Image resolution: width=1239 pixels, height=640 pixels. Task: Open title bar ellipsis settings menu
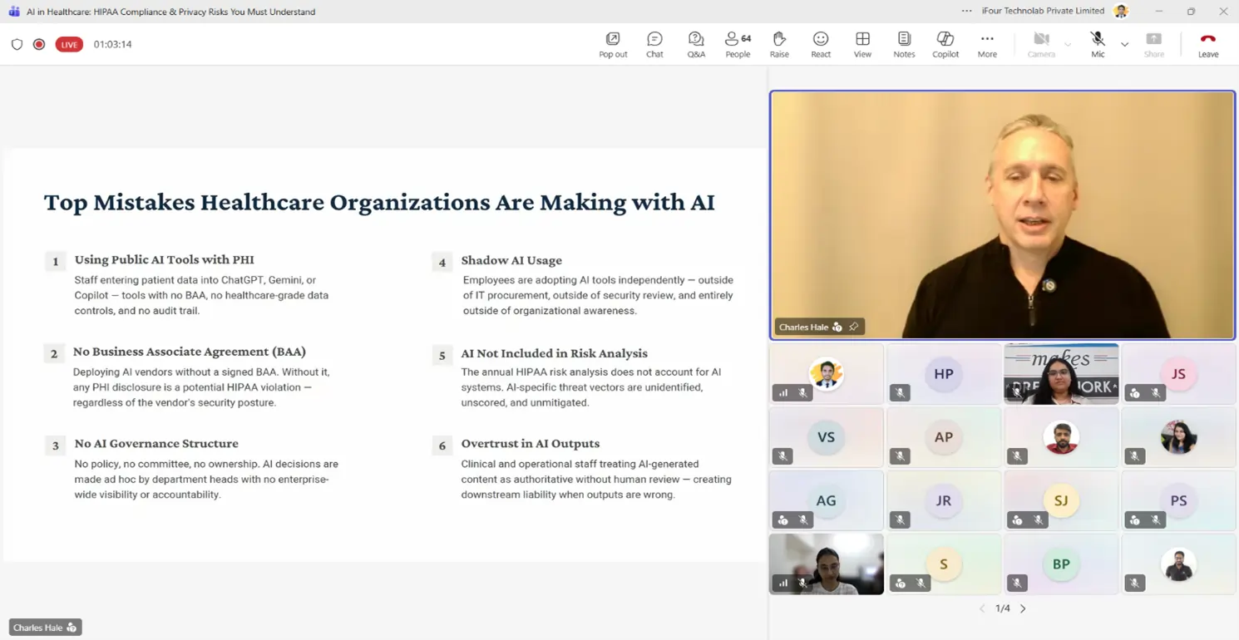click(x=966, y=11)
